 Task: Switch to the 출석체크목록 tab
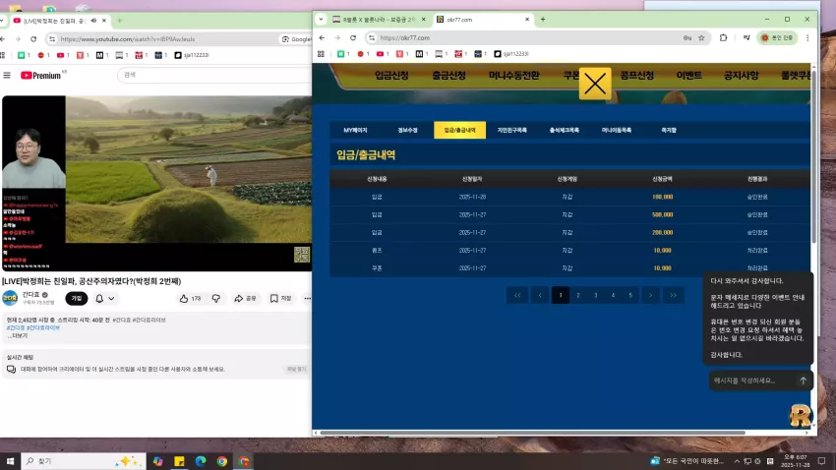pos(565,130)
